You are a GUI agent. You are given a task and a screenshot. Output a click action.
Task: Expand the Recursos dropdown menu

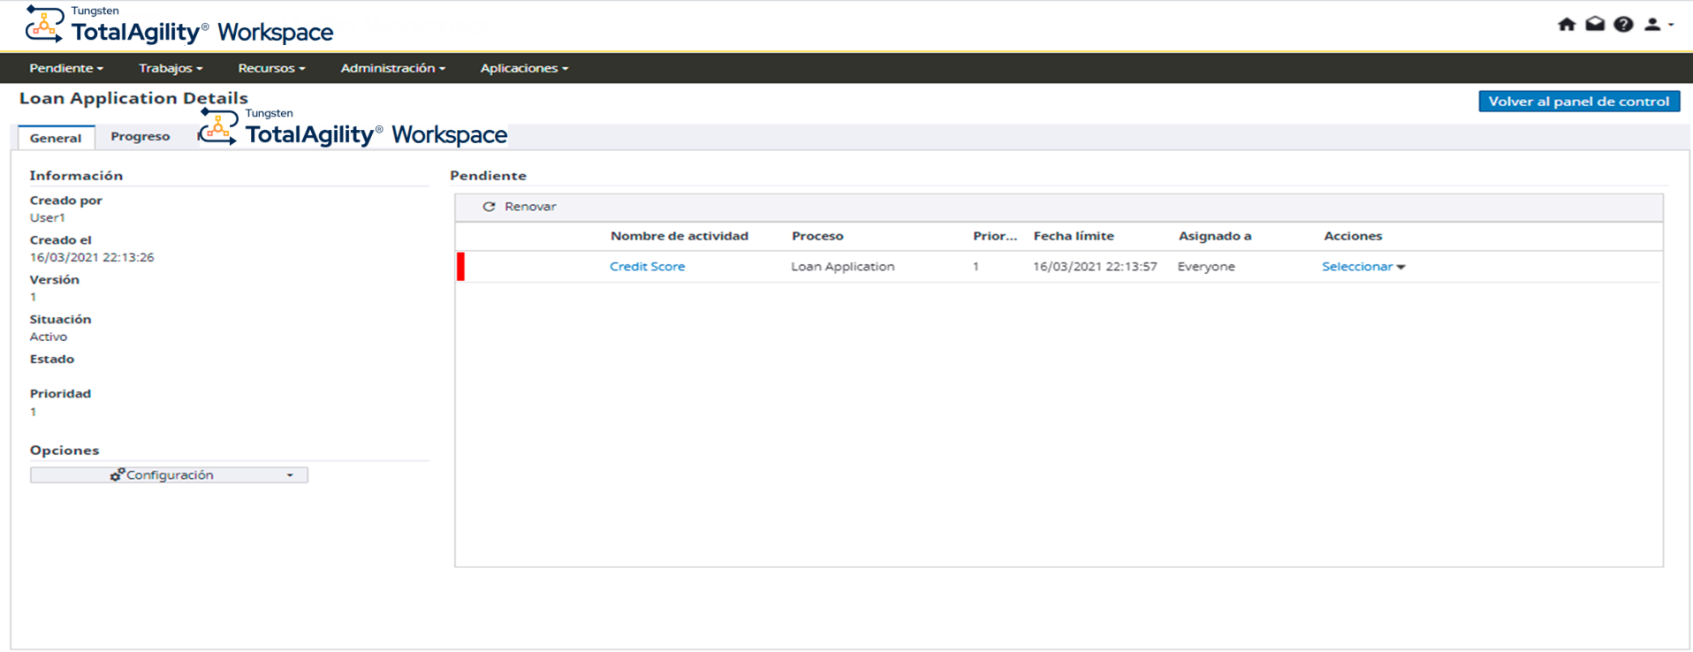click(x=271, y=68)
